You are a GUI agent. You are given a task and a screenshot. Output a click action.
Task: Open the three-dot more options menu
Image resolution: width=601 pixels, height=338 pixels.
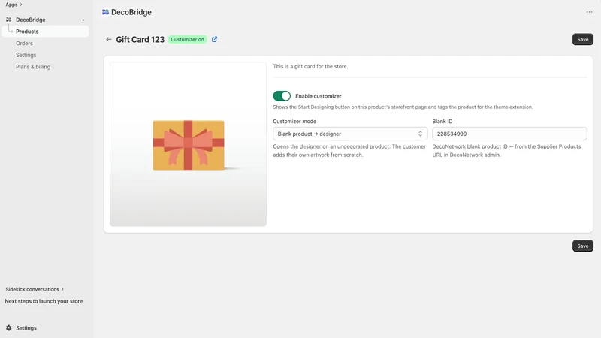(589, 12)
